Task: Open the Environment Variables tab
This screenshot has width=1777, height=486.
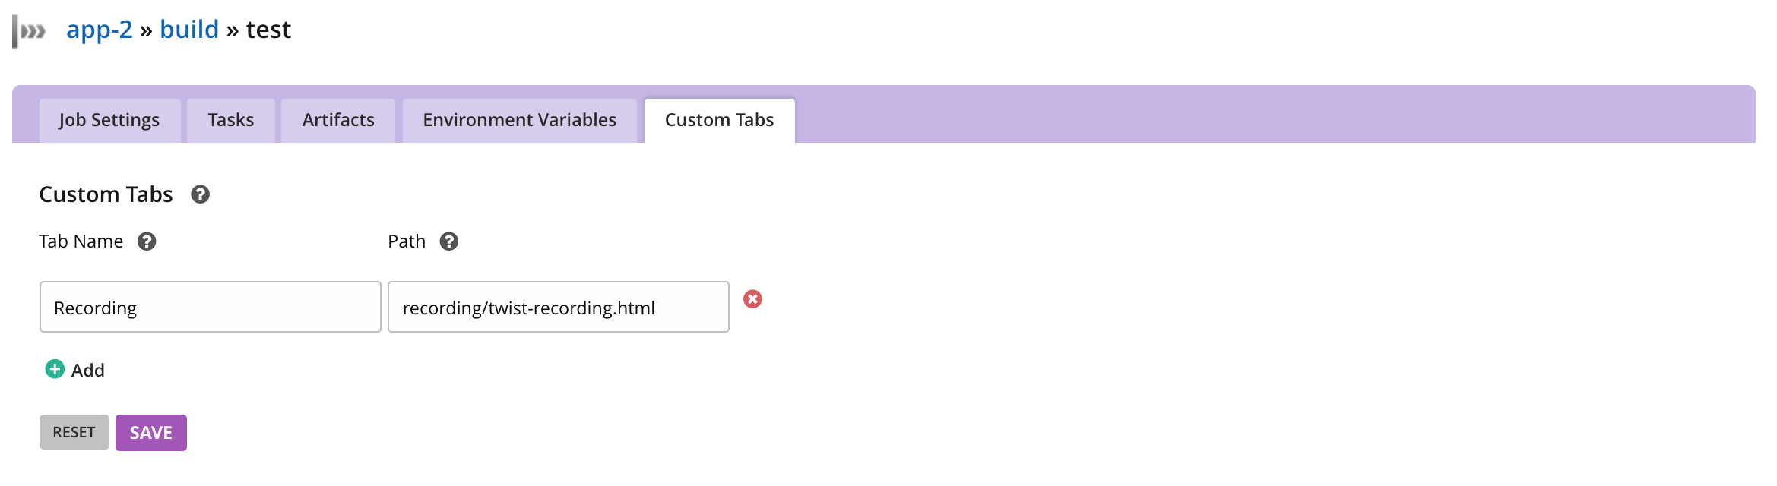Action: point(520,120)
